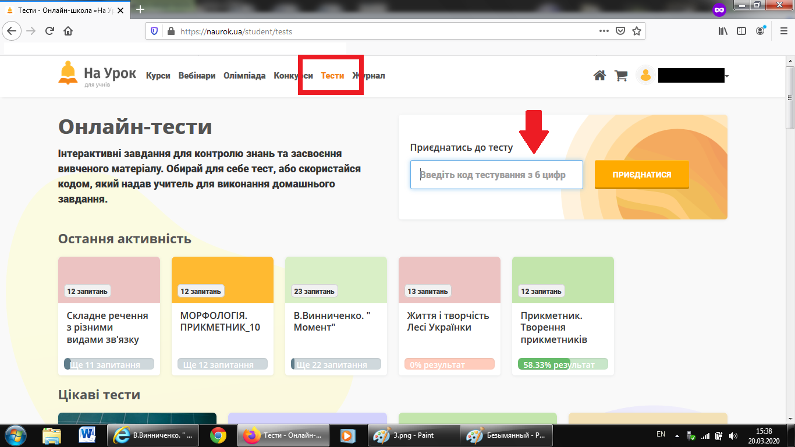This screenshot has width=795, height=447.
Task: Open test Складне речення з різними видами зв'язку
Action: tap(109, 316)
